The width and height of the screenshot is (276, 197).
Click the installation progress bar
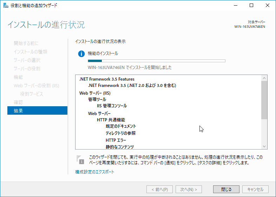(156, 61)
